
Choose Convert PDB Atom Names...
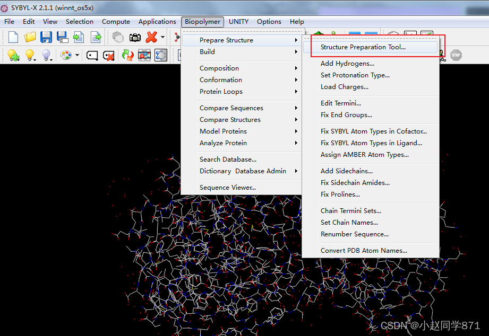371,251
